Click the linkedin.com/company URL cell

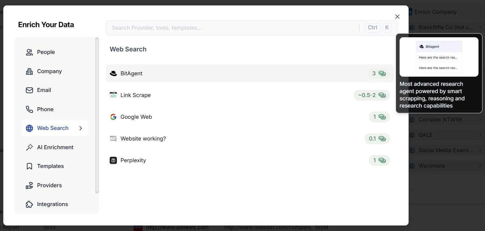point(267,228)
